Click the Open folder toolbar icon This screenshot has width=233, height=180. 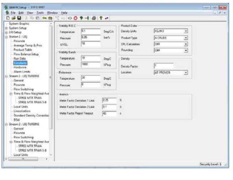14,18
